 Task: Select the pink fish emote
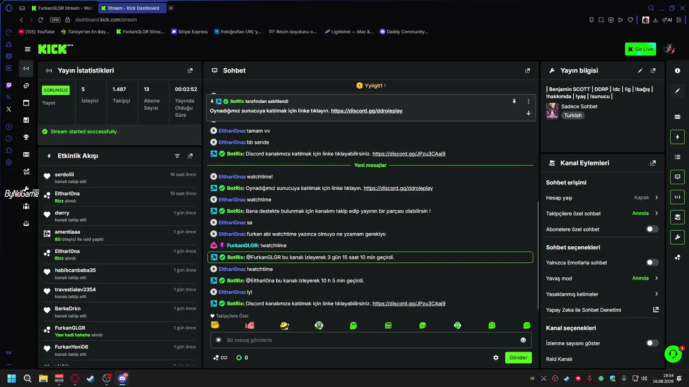[250, 325]
